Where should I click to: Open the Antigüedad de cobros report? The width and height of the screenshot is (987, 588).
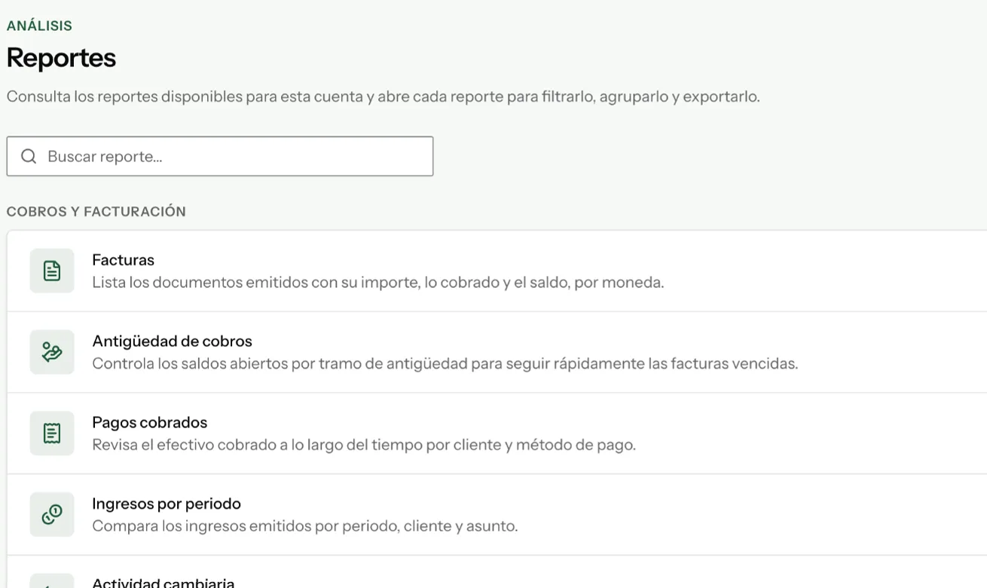click(x=497, y=352)
